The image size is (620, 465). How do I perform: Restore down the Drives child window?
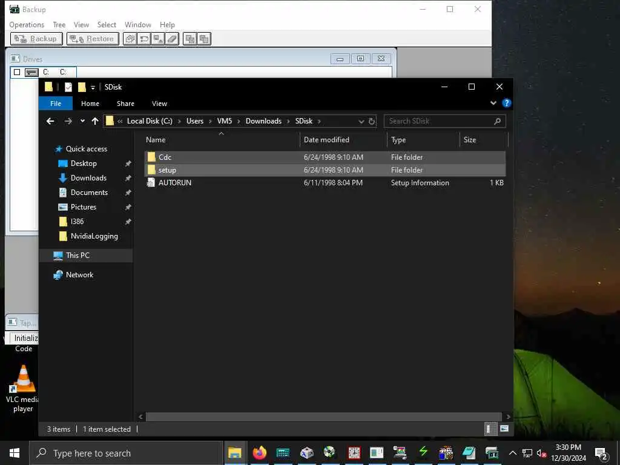pyautogui.click(x=361, y=59)
